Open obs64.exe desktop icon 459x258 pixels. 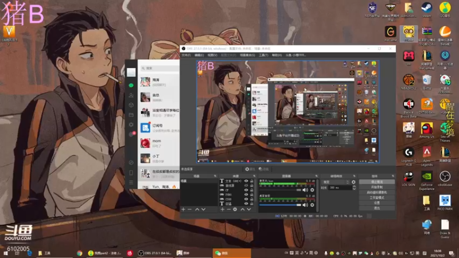click(x=445, y=178)
